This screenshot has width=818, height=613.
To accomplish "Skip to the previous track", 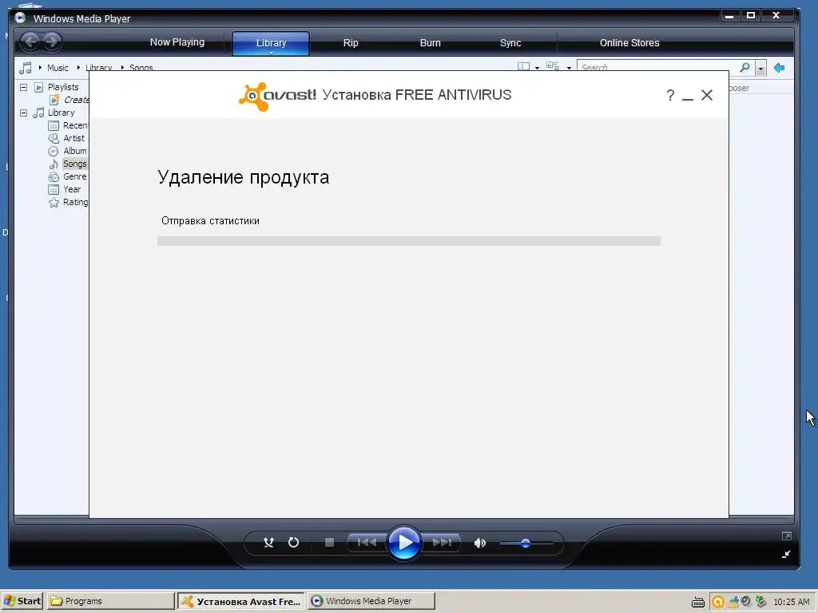I will click(367, 543).
